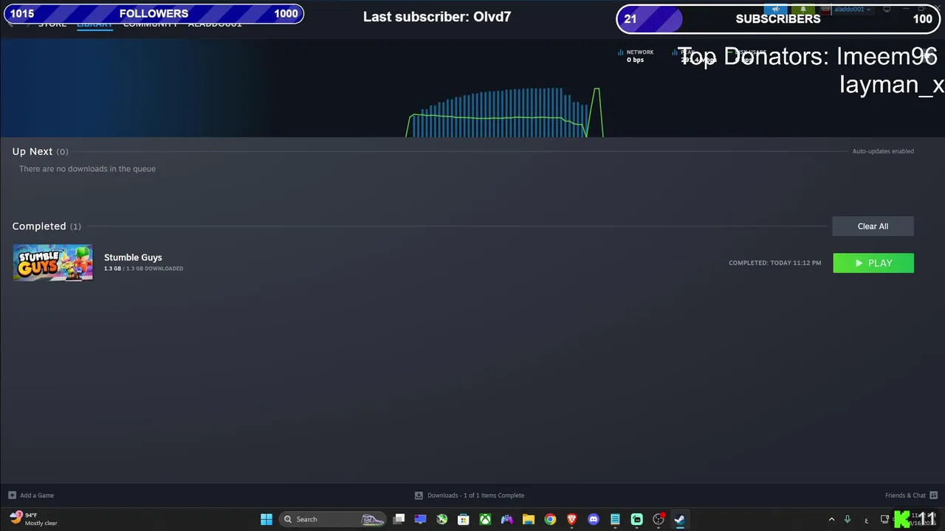Open the Notepad taskbar icon

[x=615, y=519]
